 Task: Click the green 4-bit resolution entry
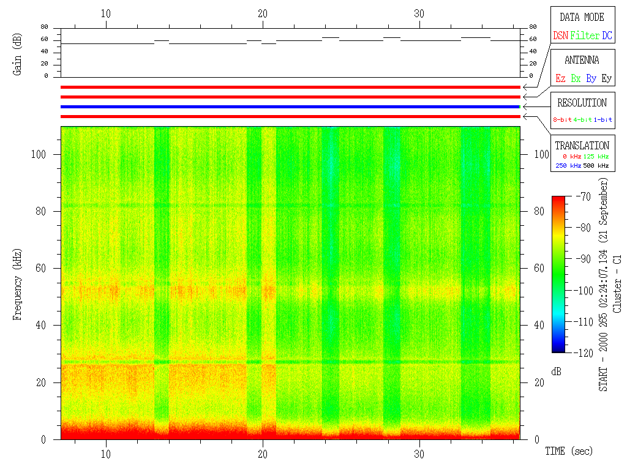[x=583, y=119]
